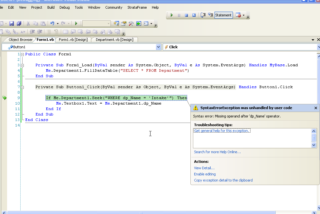The image size is (320, 214).
Task: Collapse the Public Class Form1 outline node
Action: (22, 54)
